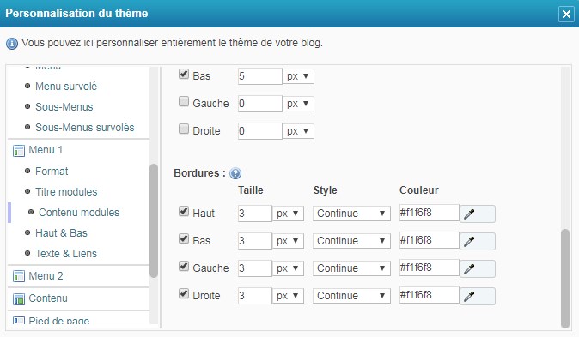579x337 pixels.
Task: Pick a color with Haut border eyedropper
Action: pos(477,214)
